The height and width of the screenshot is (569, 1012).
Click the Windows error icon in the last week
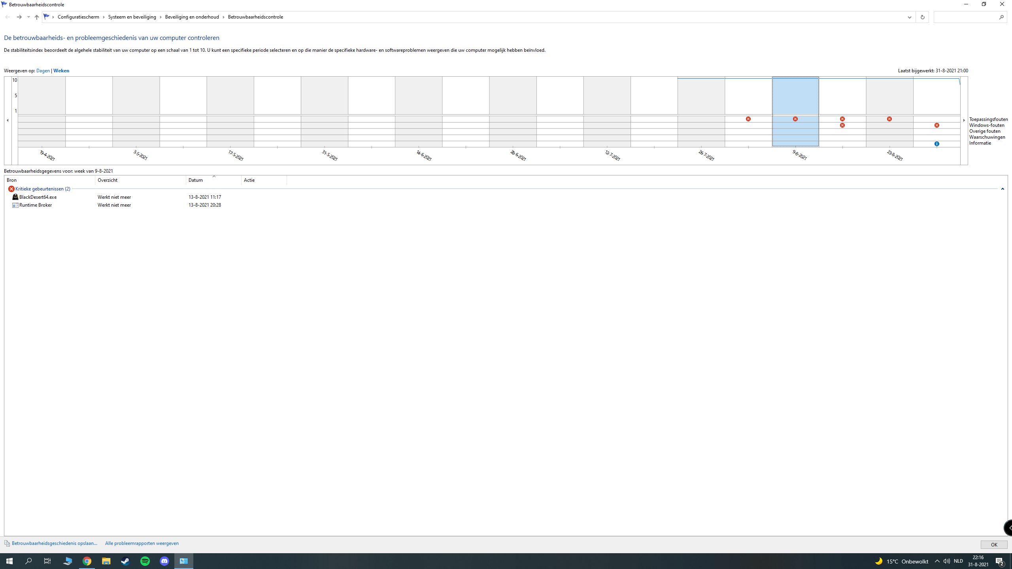936,125
